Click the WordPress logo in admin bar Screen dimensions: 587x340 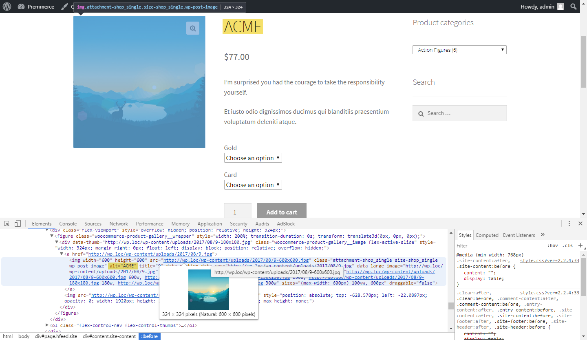pyautogui.click(x=7, y=7)
